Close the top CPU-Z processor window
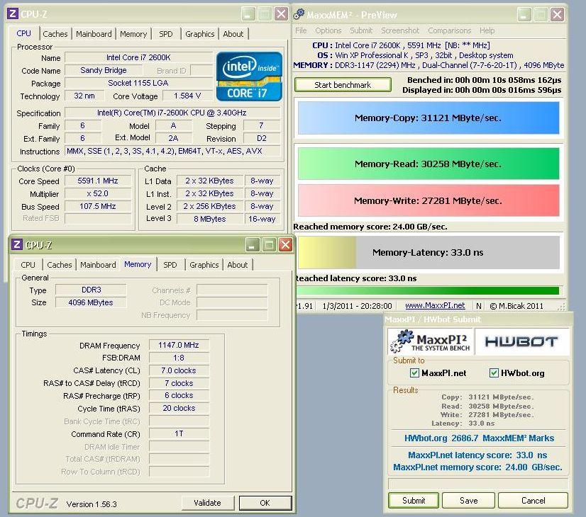Image resolution: width=586 pixels, height=517 pixels. [x=281, y=14]
